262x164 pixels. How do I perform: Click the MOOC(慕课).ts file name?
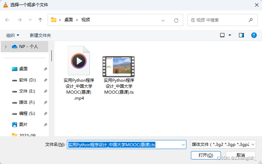[119, 86]
